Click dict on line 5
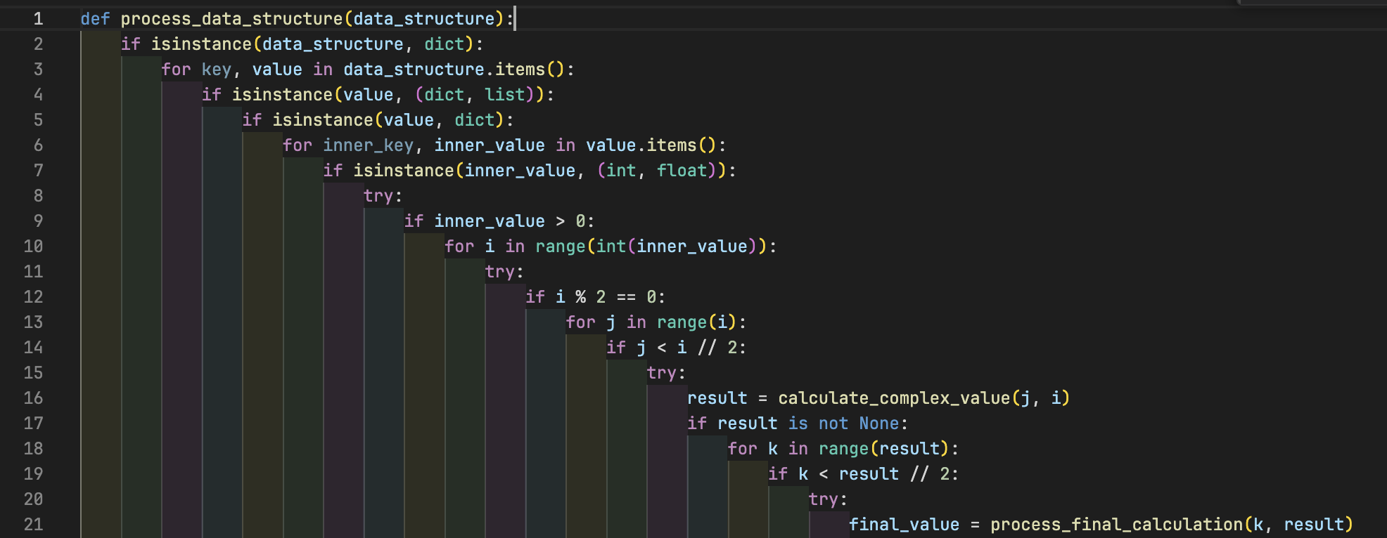 click(x=474, y=120)
